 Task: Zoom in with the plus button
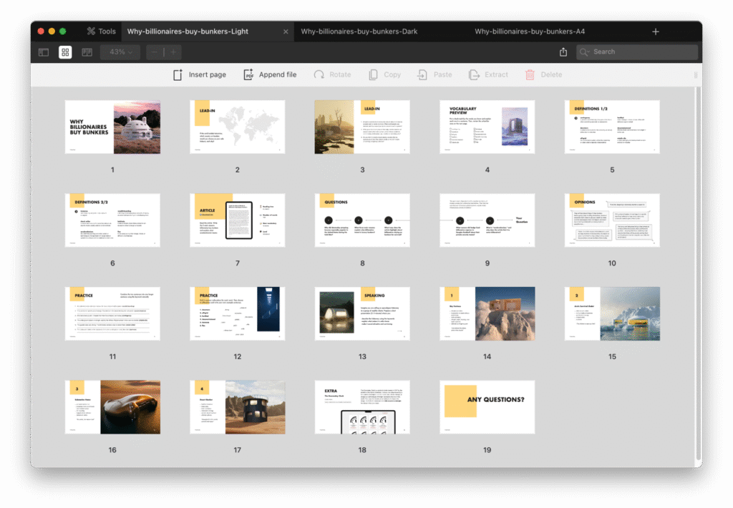[x=173, y=52]
